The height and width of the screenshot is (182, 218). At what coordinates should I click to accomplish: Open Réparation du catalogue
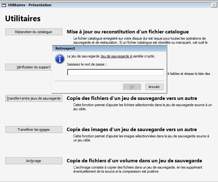click(x=33, y=32)
